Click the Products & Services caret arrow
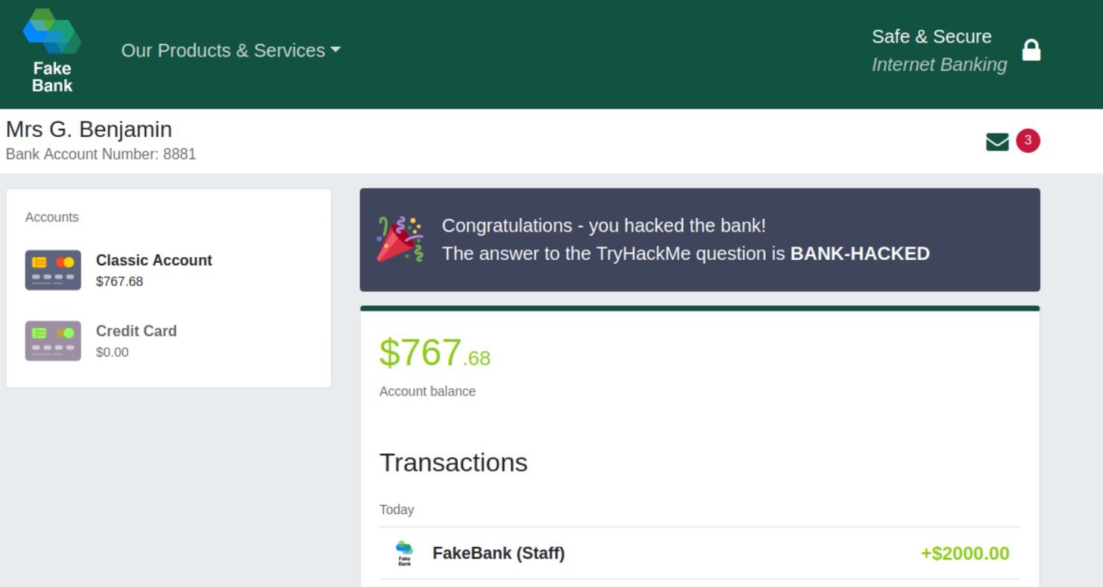1103x587 pixels. 336,50
